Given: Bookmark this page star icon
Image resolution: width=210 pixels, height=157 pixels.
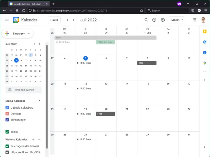Looking at the screenshot, I should [141, 11].
